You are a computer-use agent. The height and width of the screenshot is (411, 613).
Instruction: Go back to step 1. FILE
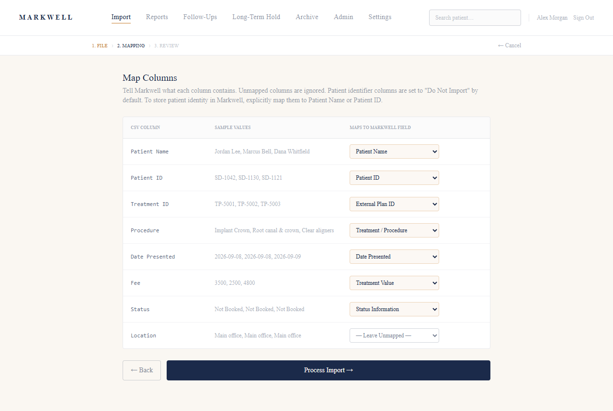click(100, 46)
